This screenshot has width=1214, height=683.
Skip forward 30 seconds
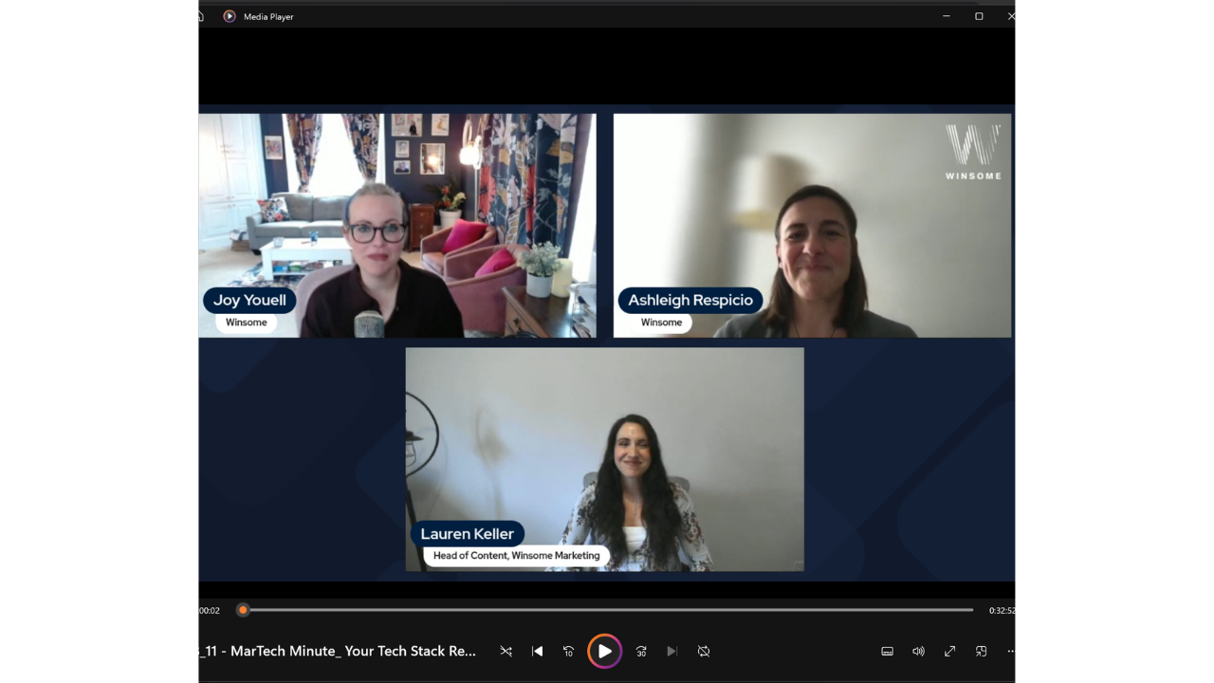(x=641, y=652)
